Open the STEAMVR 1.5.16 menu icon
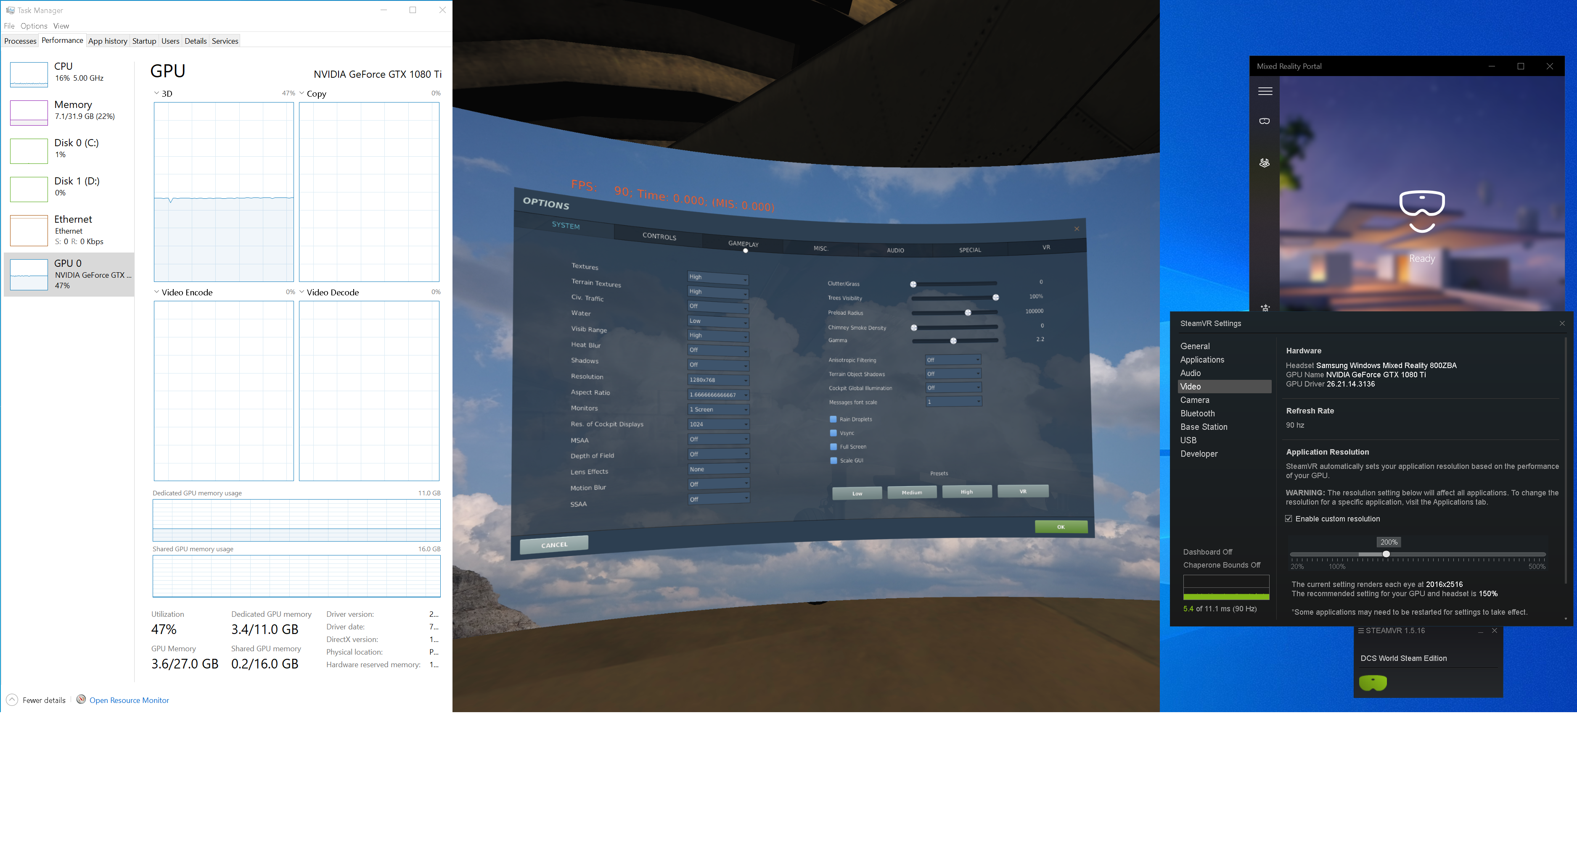 1360,631
